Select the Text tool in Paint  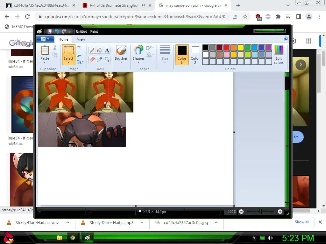pyautogui.click(x=107, y=51)
